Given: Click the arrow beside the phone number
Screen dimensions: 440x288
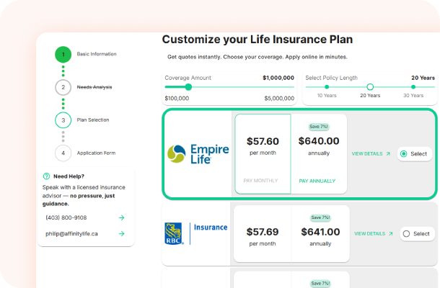Looking at the screenshot, I should pyautogui.click(x=121, y=217).
